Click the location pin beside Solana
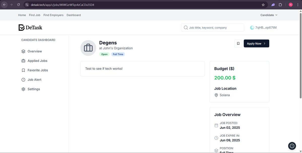Screen dimensions: 302x153 coord(216,95)
